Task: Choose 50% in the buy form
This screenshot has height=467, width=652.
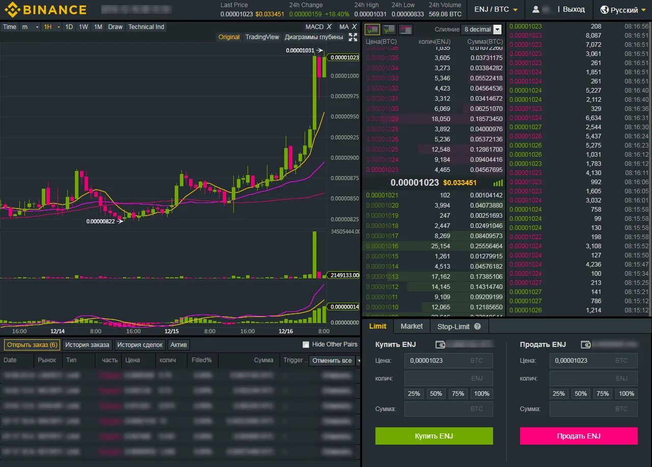Action: click(436, 394)
